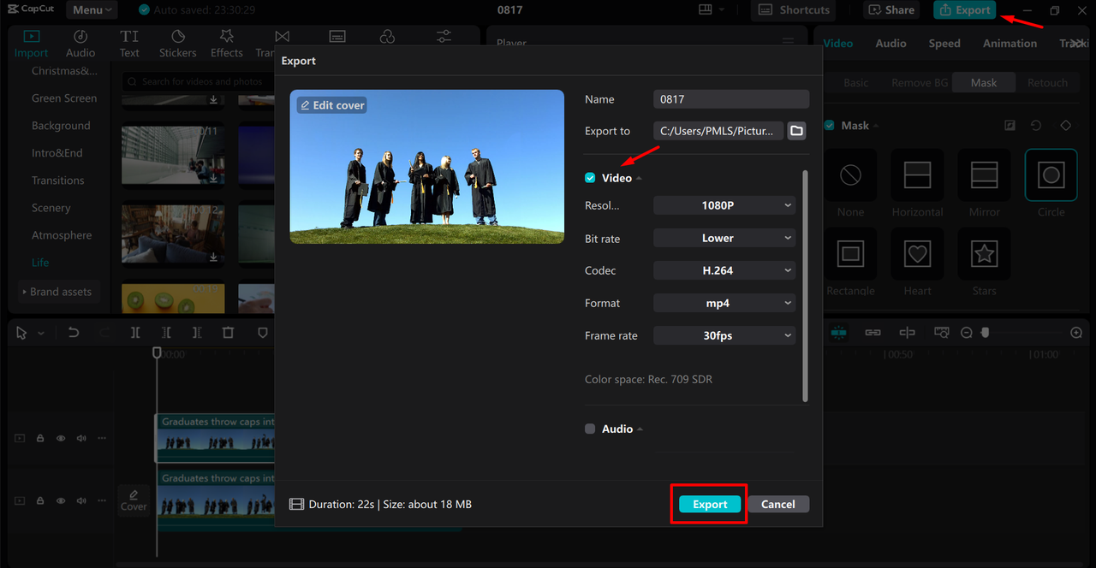
Task: Open the selection tool mode dropdown arrow
Action: 40,334
